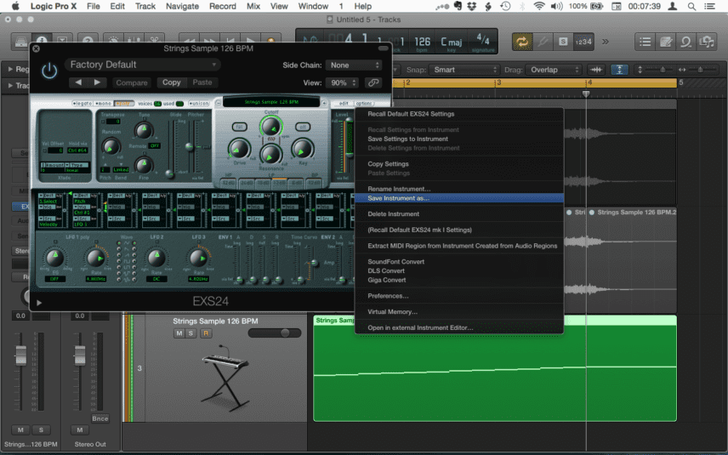
Task: Toggle unison in EXS24
Action: click(199, 103)
